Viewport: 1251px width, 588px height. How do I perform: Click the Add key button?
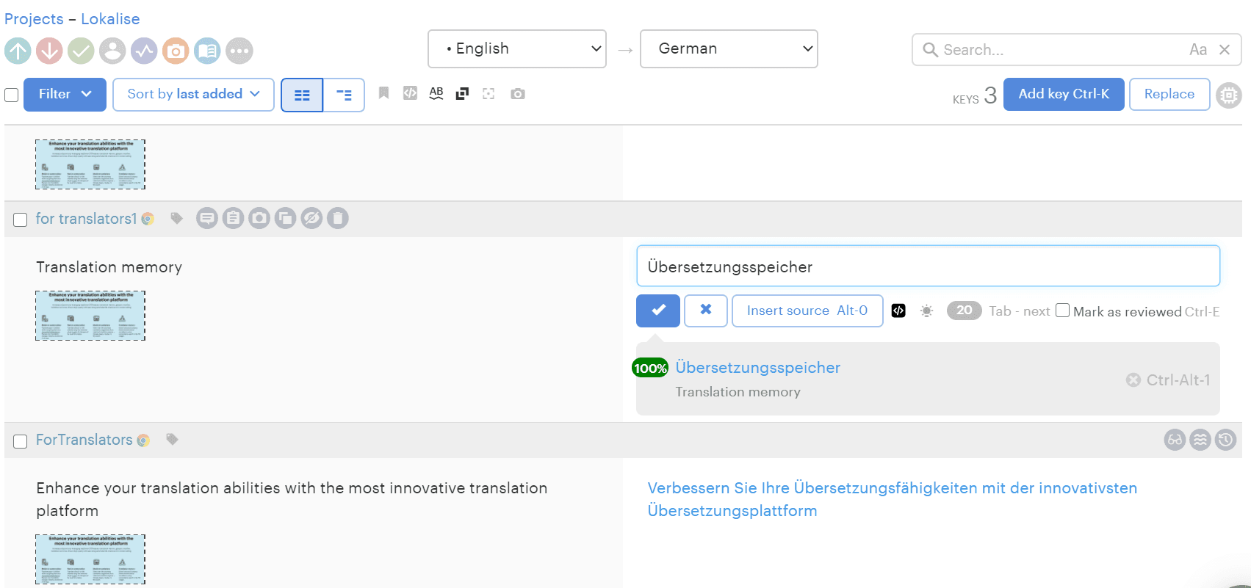pyautogui.click(x=1063, y=94)
